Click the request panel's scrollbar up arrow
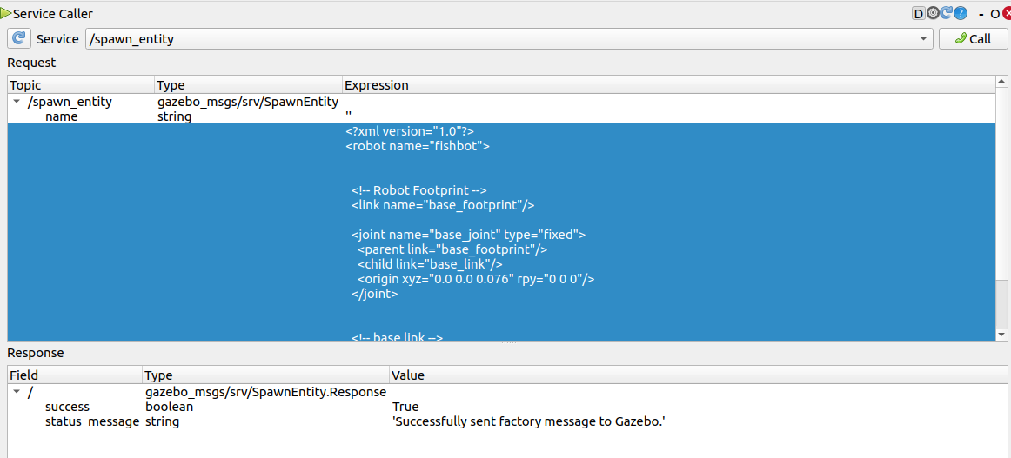The width and height of the screenshot is (1011, 458). [1001, 83]
